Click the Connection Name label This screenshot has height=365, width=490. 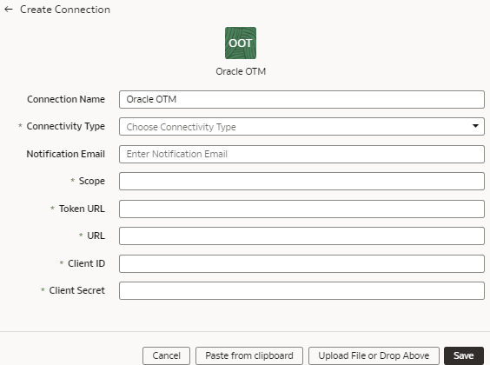coord(66,99)
